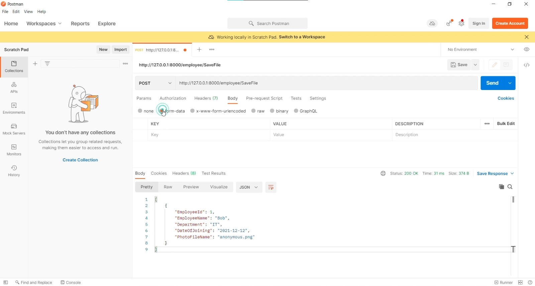
Task: Expand the Save button dropdown arrow
Action: coord(475,65)
